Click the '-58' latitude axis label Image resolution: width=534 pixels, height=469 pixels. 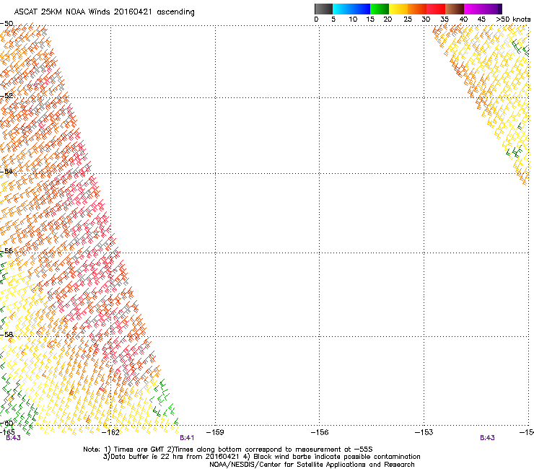pyautogui.click(x=6, y=335)
